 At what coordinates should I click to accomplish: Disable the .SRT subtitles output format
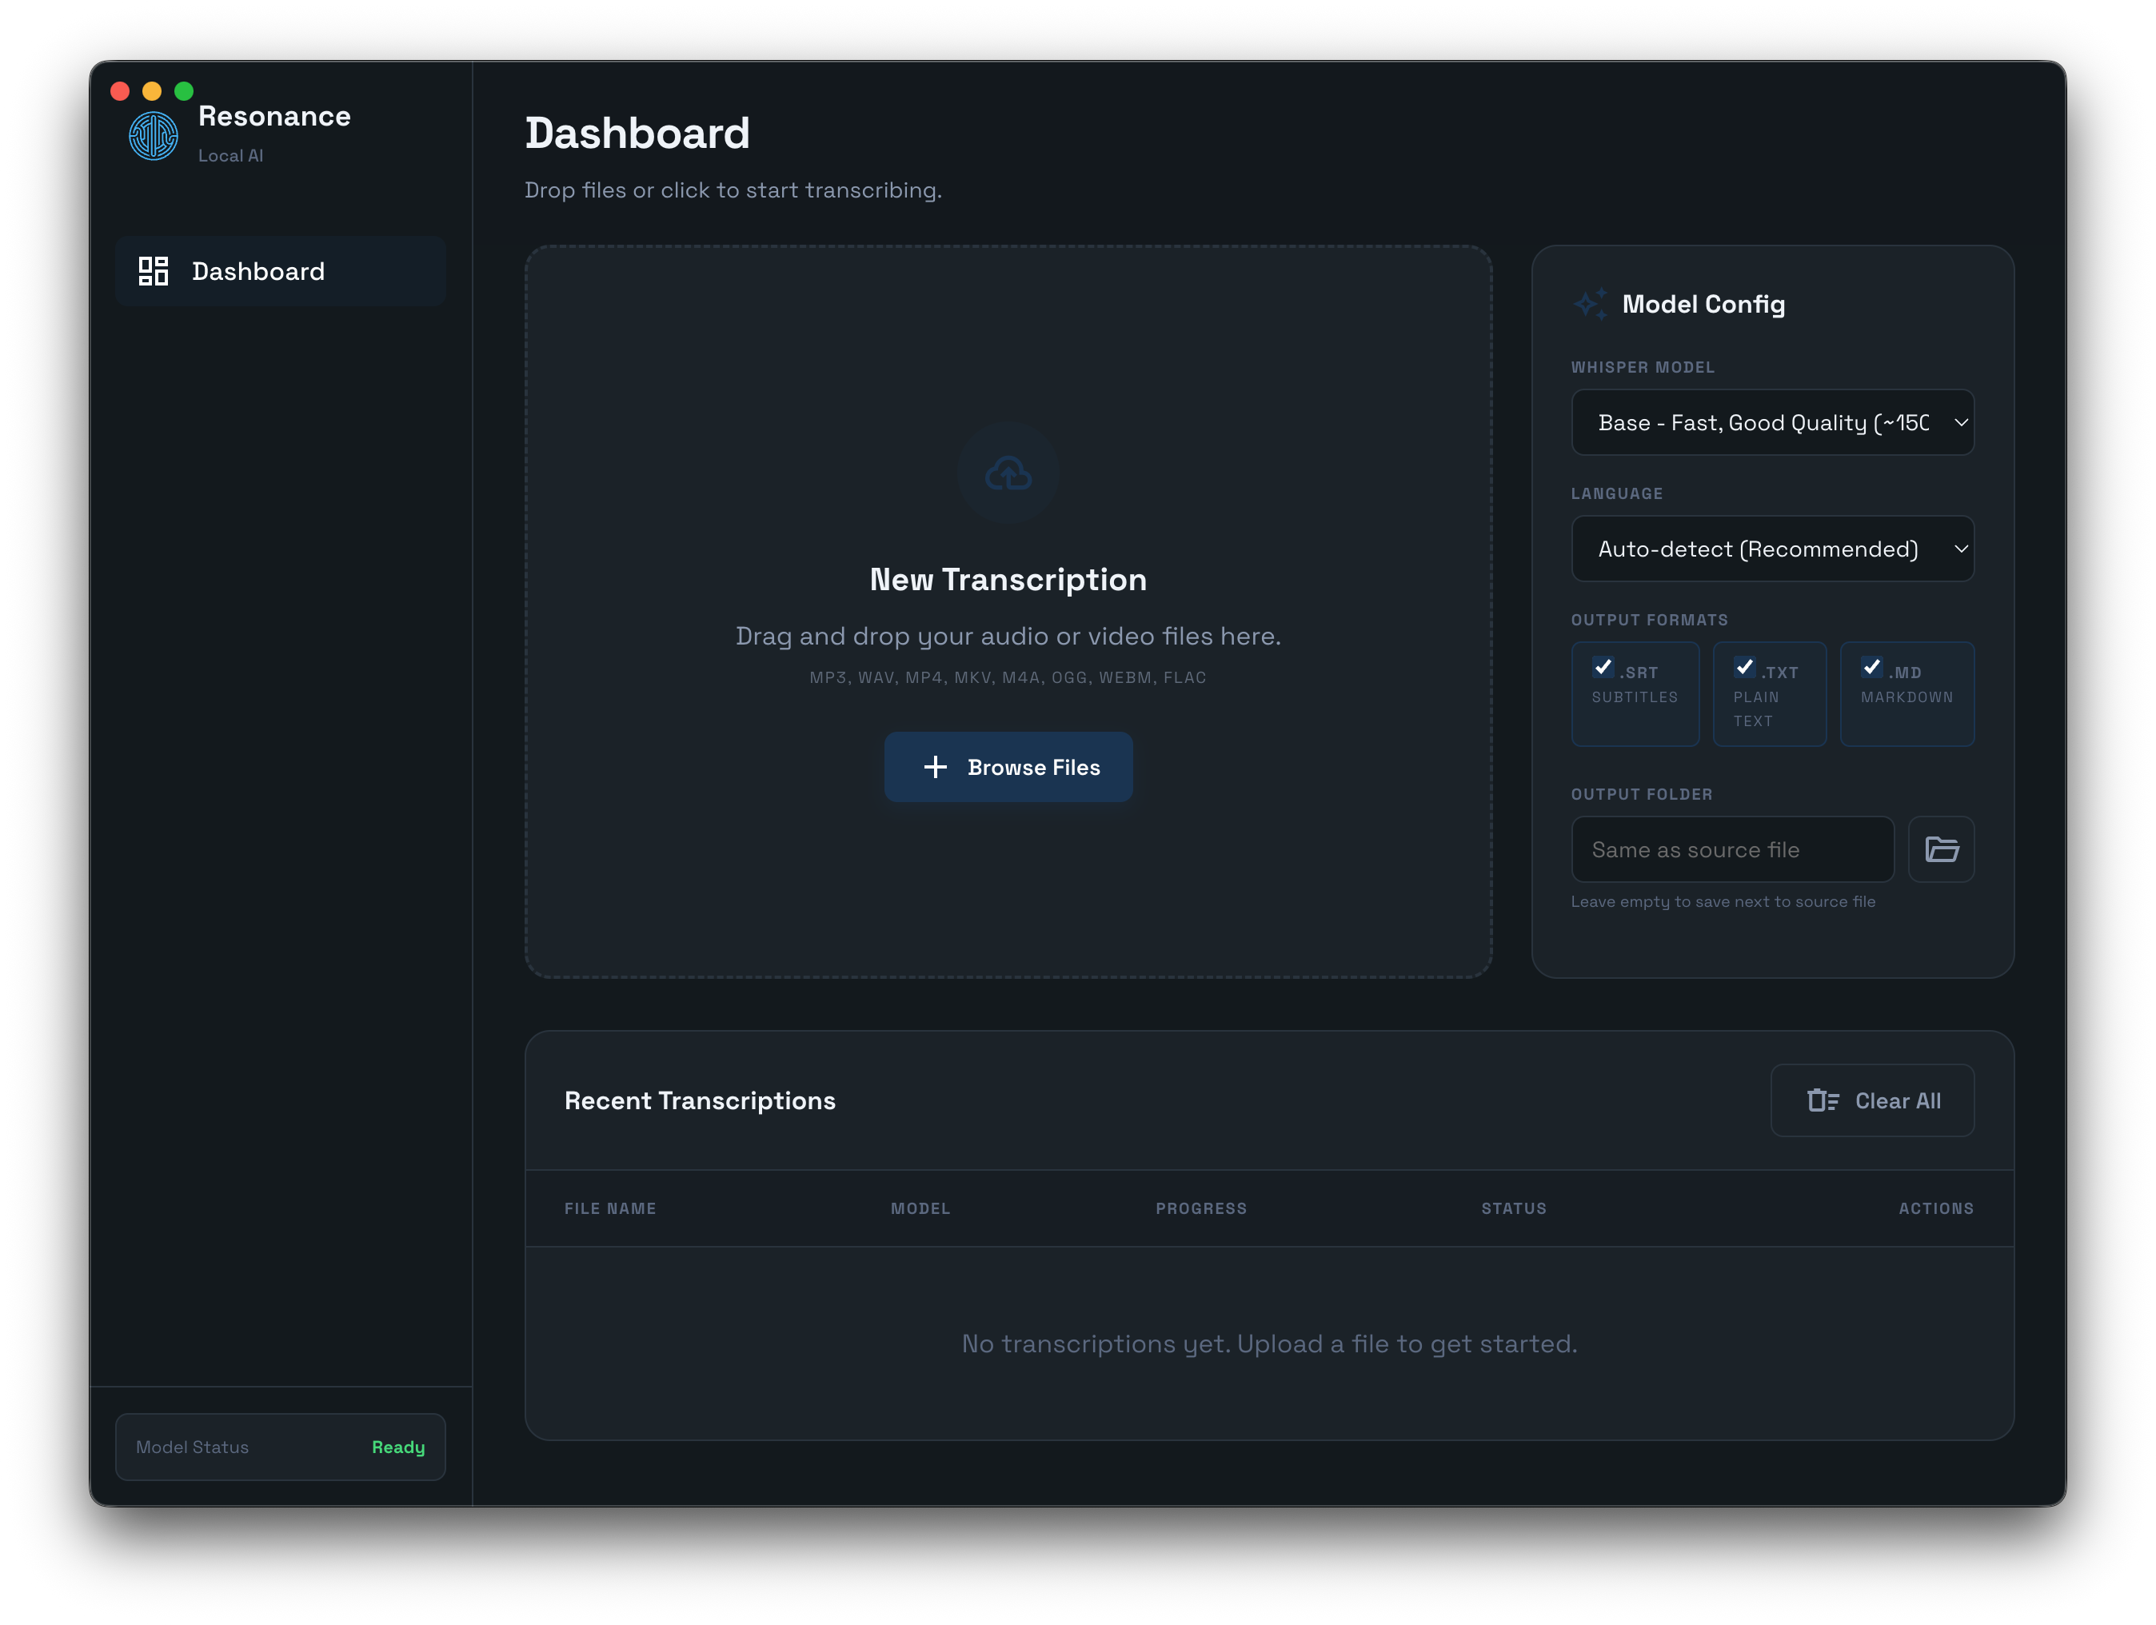tap(1604, 668)
